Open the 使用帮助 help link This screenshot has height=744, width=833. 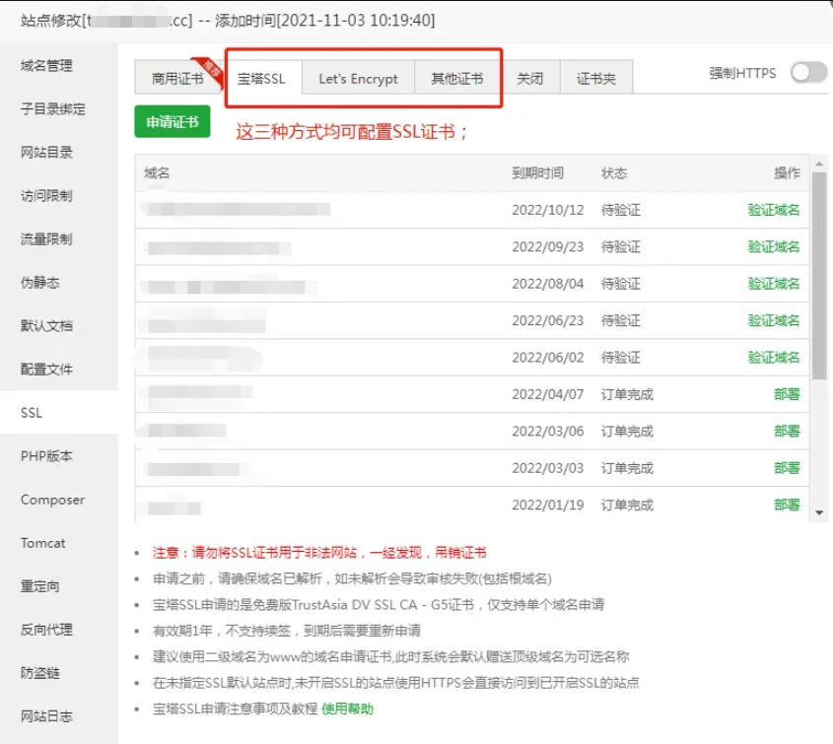(x=347, y=709)
